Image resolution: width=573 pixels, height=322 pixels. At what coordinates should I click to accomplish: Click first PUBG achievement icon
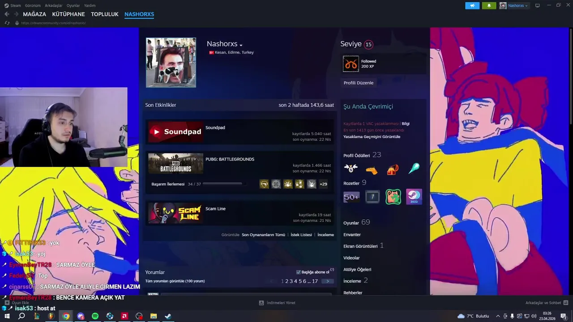(x=264, y=184)
